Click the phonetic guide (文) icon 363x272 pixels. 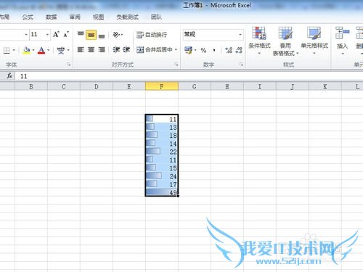tap(60, 50)
